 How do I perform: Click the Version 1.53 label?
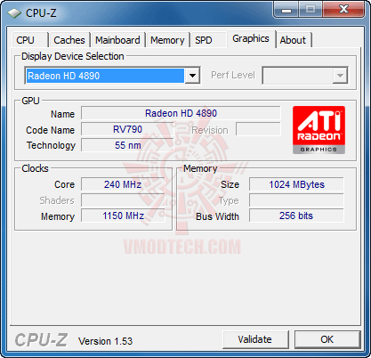coord(106,341)
